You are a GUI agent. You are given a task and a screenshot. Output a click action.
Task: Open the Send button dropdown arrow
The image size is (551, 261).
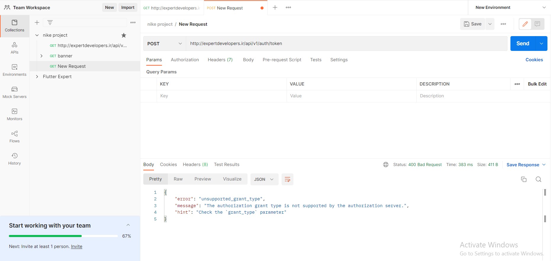pyautogui.click(x=542, y=43)
